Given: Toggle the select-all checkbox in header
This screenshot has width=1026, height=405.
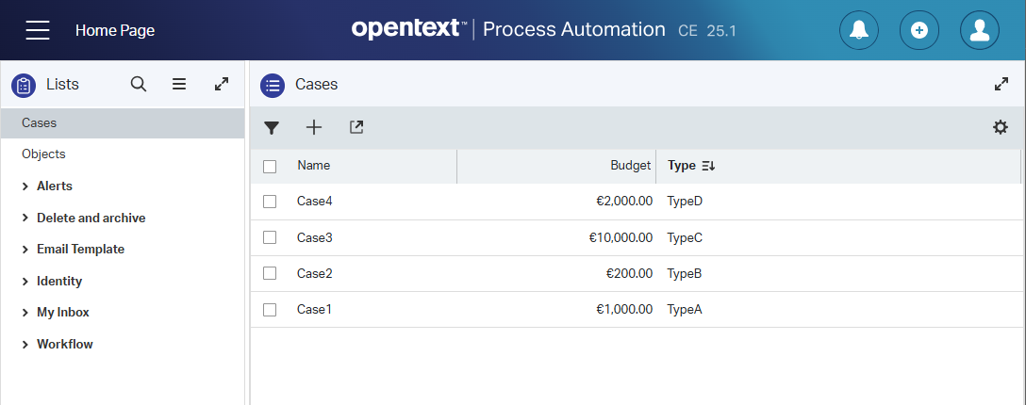Looking at the screenshot, I should (x=270, y=166).
